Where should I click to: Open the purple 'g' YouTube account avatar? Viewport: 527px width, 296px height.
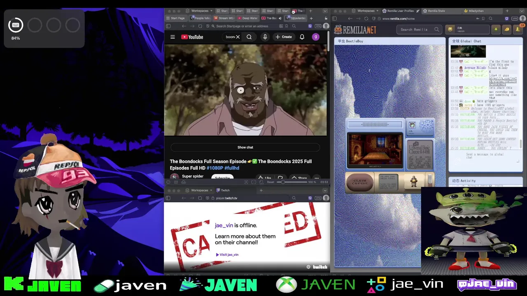click(316, 37)
